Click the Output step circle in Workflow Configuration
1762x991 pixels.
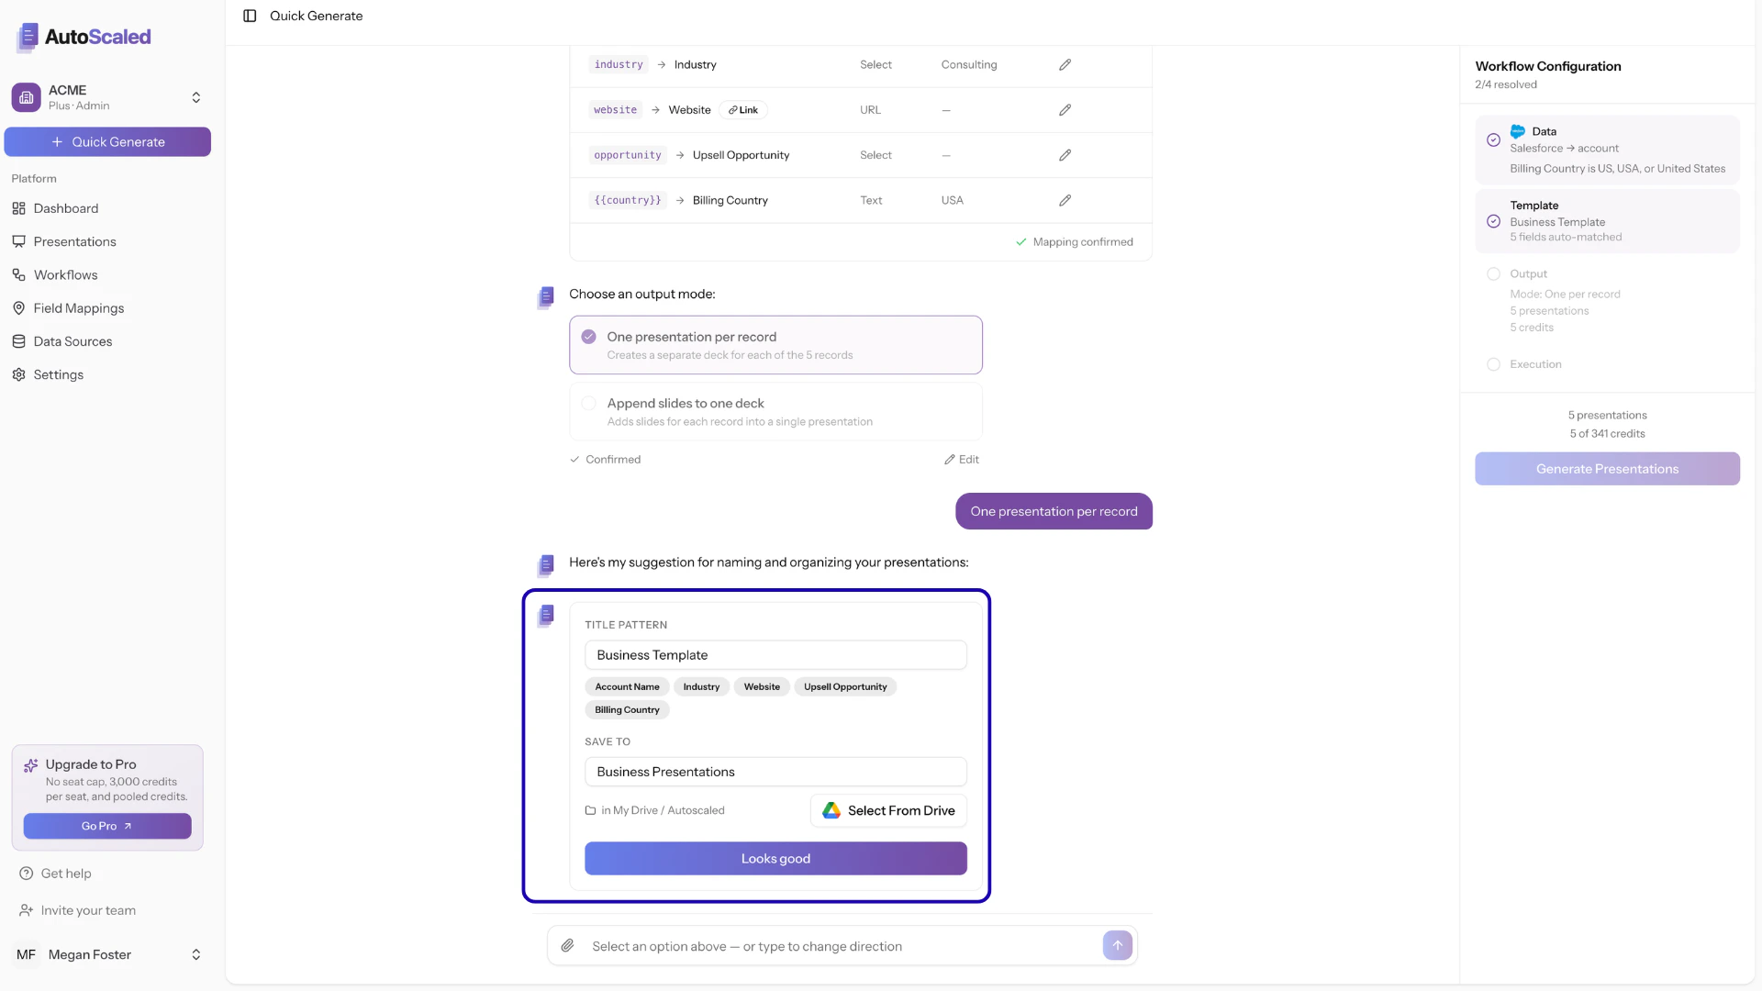coord(1493,273)
